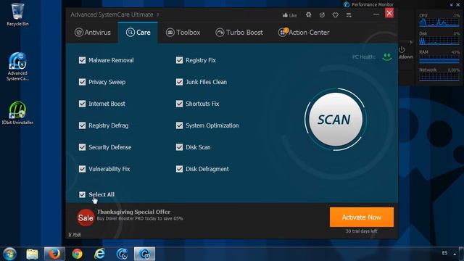Uncheck Malware Removal
The image size is (464, 261).
[x=82, y=60]
